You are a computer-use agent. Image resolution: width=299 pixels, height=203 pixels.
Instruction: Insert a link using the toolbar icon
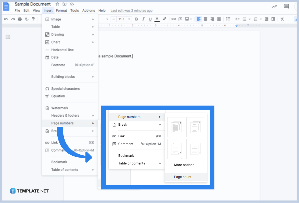point(173,19)
